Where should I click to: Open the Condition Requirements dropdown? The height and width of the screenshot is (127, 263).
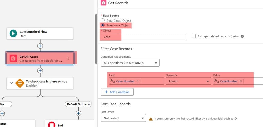(x=130, y=63)
